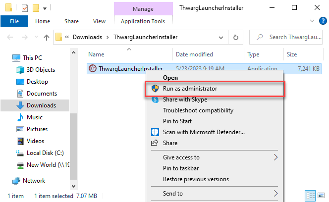Expand the Give access to submenu
The image size is (329, 202).
coord(276,157)
